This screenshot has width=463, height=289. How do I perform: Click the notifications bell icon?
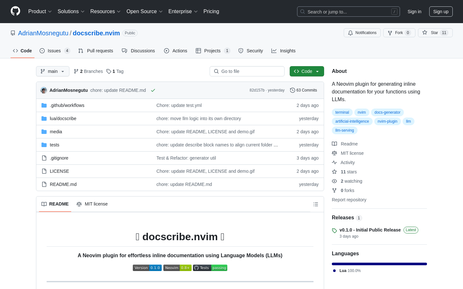click(350, 33)
